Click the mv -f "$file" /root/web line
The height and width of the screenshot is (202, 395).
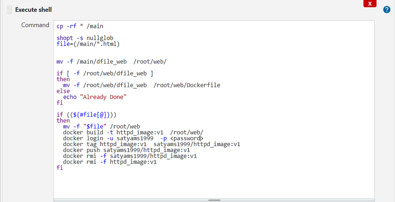102,127
